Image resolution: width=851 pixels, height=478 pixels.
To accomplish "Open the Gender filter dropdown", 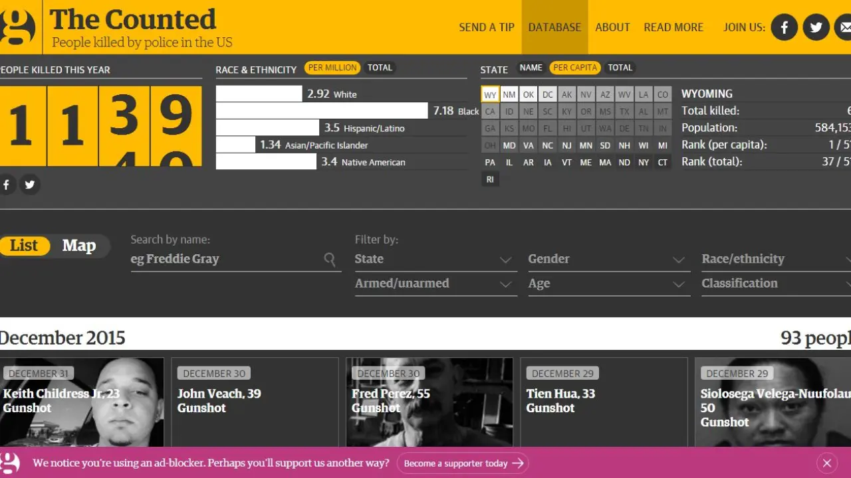I will click(x=606, y=260).
